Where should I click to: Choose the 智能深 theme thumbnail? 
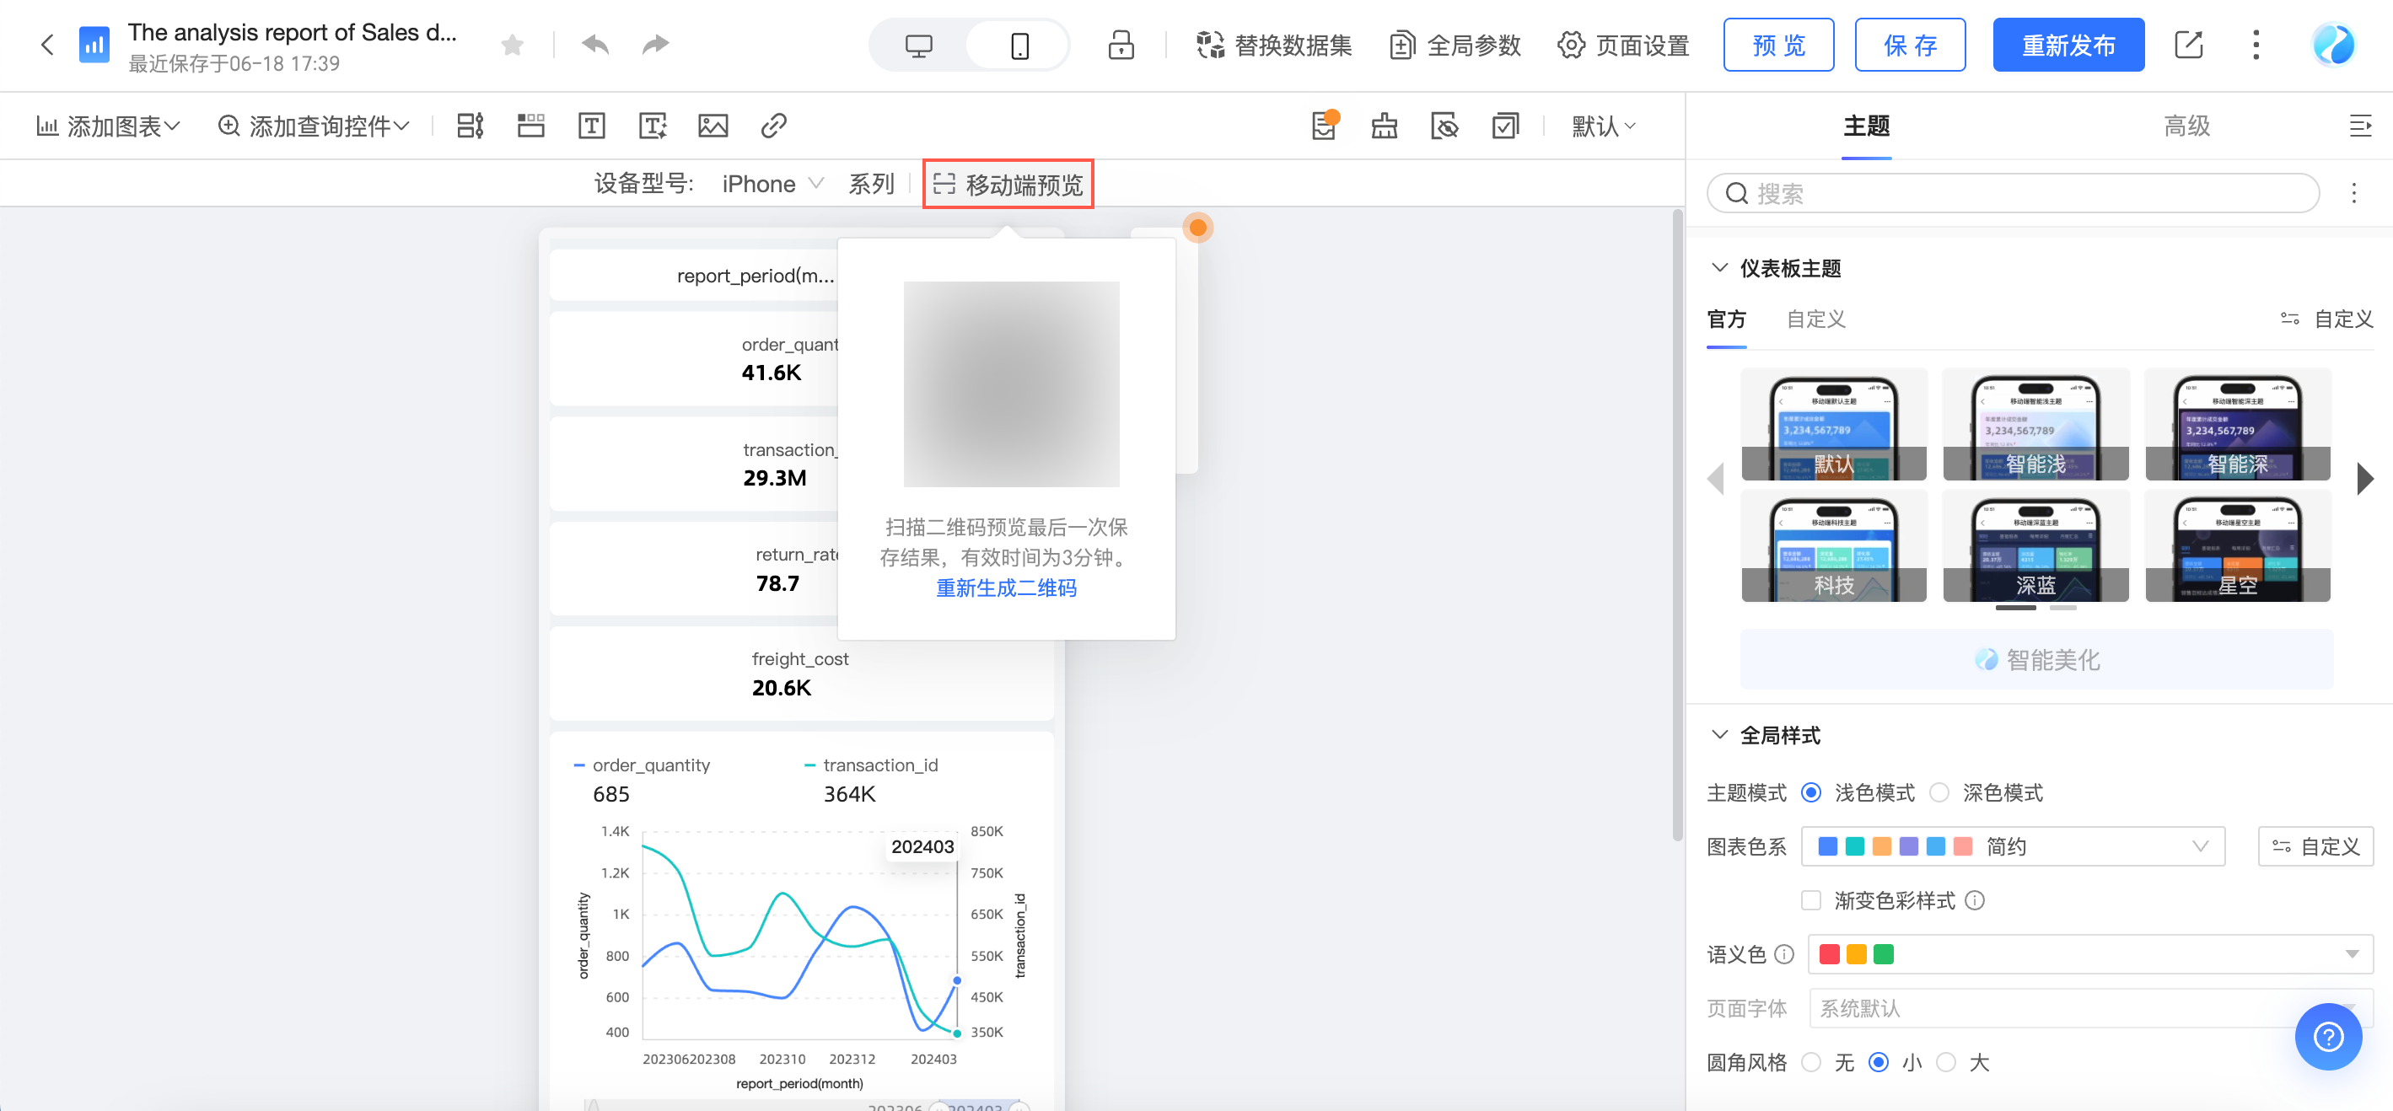click(x=2237, y=425)
